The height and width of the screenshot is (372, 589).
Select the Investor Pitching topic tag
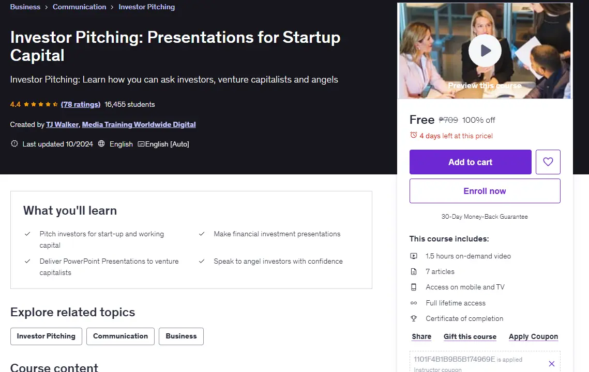click(x=46, y=336)
